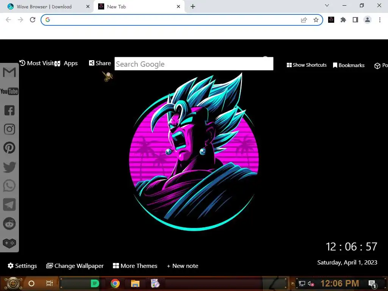Expand the tab search chevron
388x291 pixels.
(x=327, y=5)
